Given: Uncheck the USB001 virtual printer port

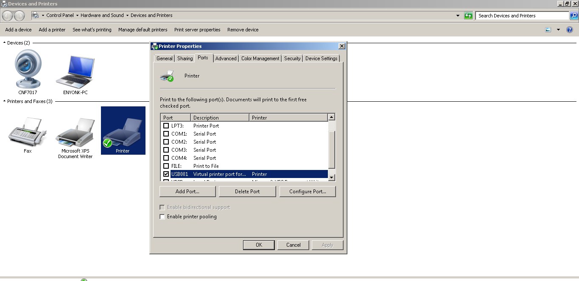Looking at the screenshot, I should point(166,174).
